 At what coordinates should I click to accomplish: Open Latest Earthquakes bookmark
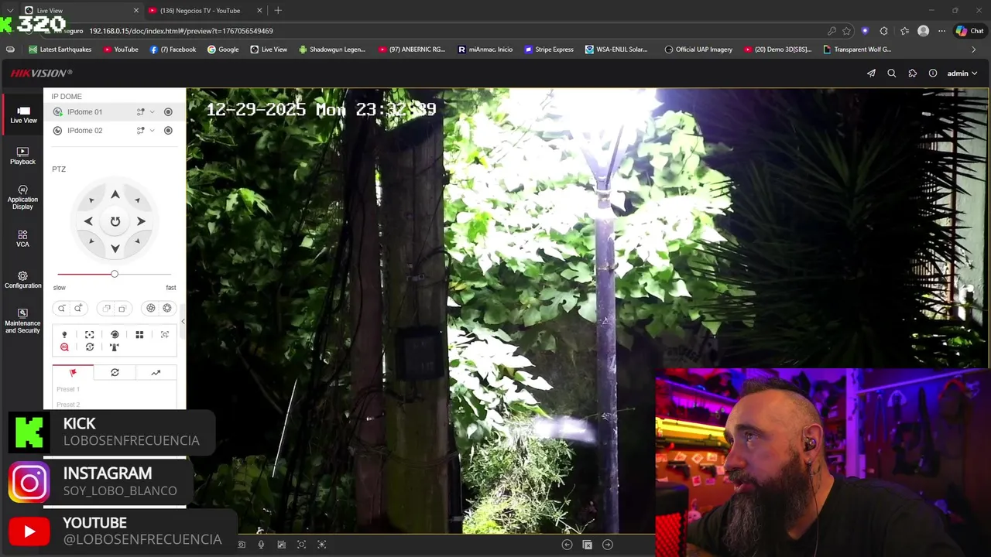60,50
